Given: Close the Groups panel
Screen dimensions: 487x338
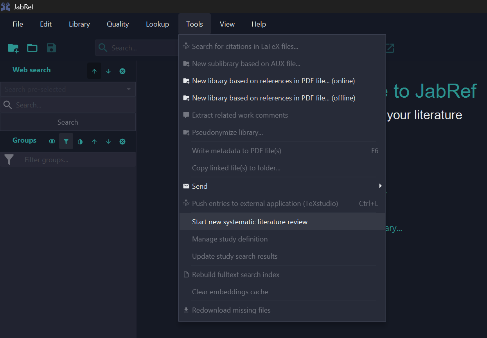Looking at the screenshot, I should click(122, 141).
